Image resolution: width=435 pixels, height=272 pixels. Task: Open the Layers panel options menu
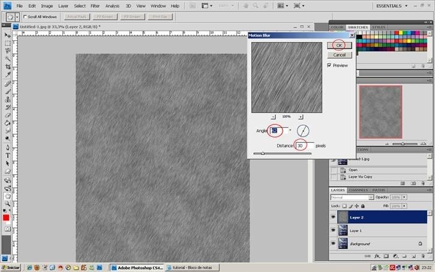click(x=430, y=190)
